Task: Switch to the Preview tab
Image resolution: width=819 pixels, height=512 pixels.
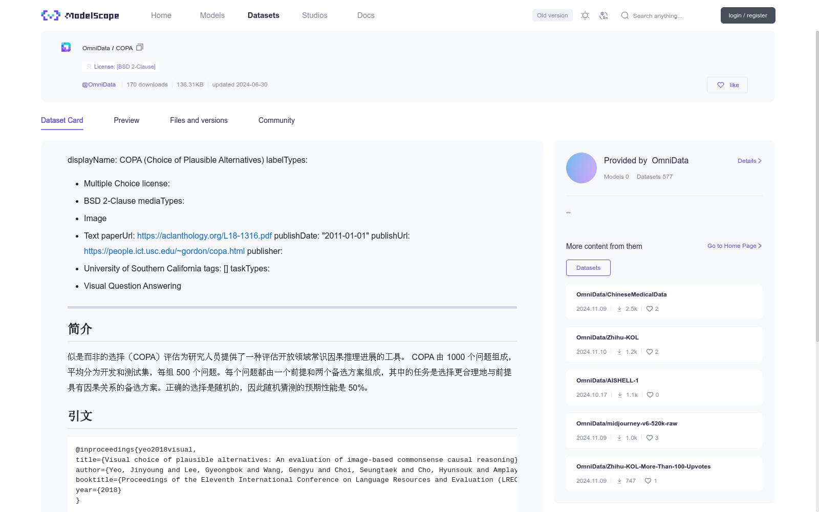Action: click(126, 120)
